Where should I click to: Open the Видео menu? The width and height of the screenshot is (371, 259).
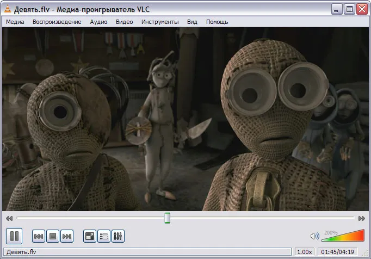(124, 22)
